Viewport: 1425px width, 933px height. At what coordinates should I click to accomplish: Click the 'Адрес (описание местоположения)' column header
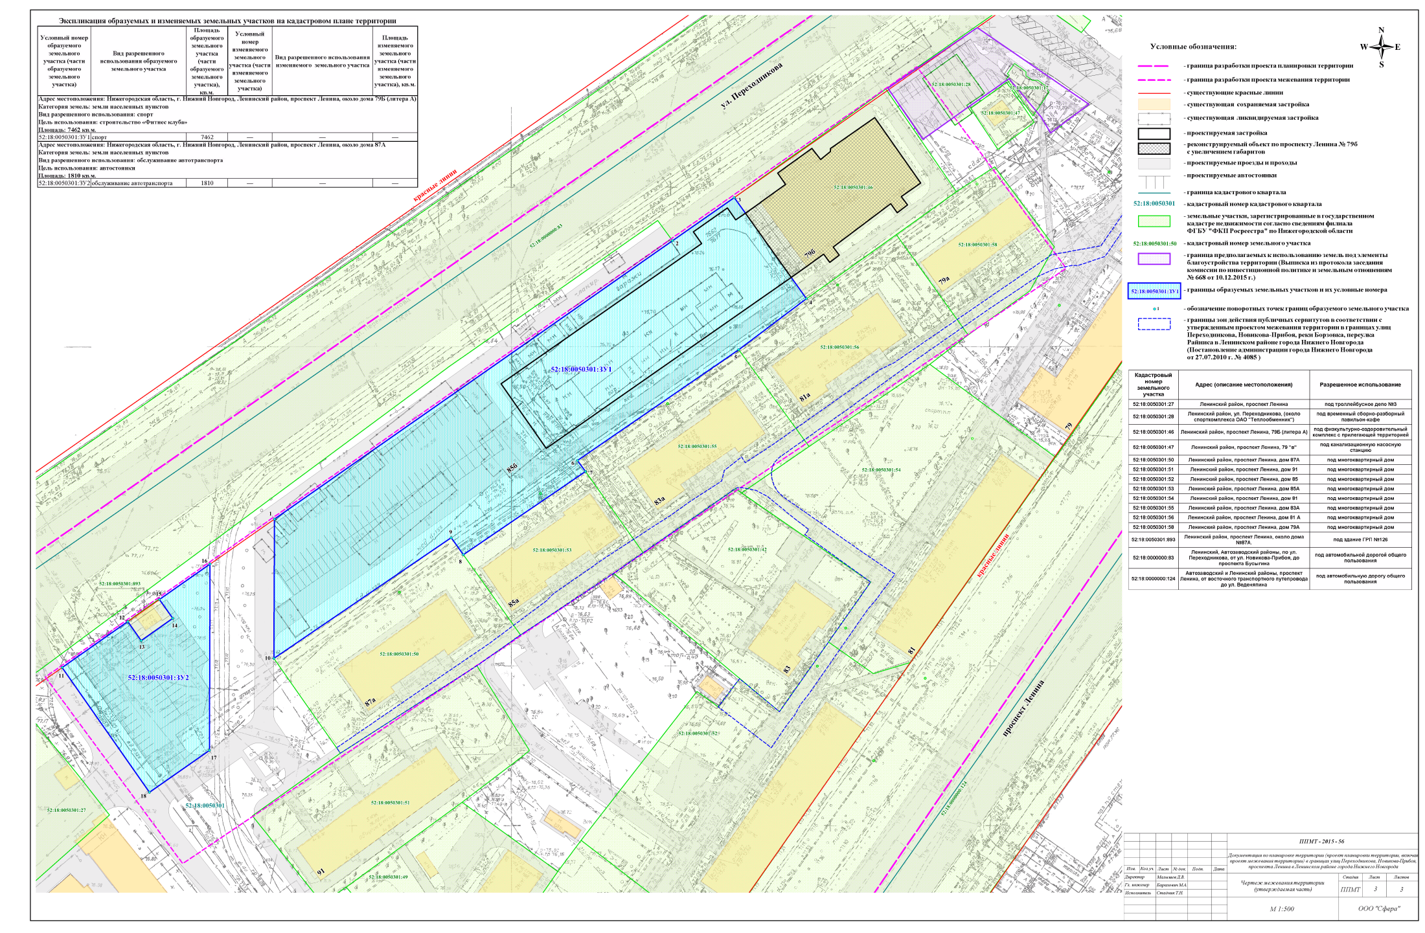pyautogui.click(x=1244, y=385)
